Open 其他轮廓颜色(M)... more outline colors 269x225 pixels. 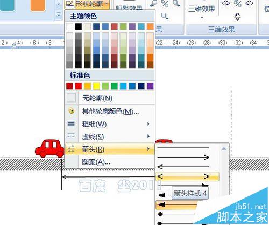[110, 112]
